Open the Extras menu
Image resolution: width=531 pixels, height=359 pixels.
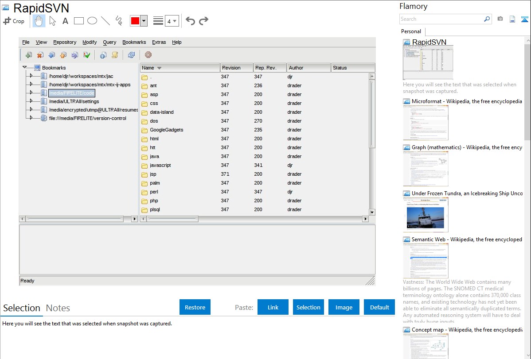point(159,42)
